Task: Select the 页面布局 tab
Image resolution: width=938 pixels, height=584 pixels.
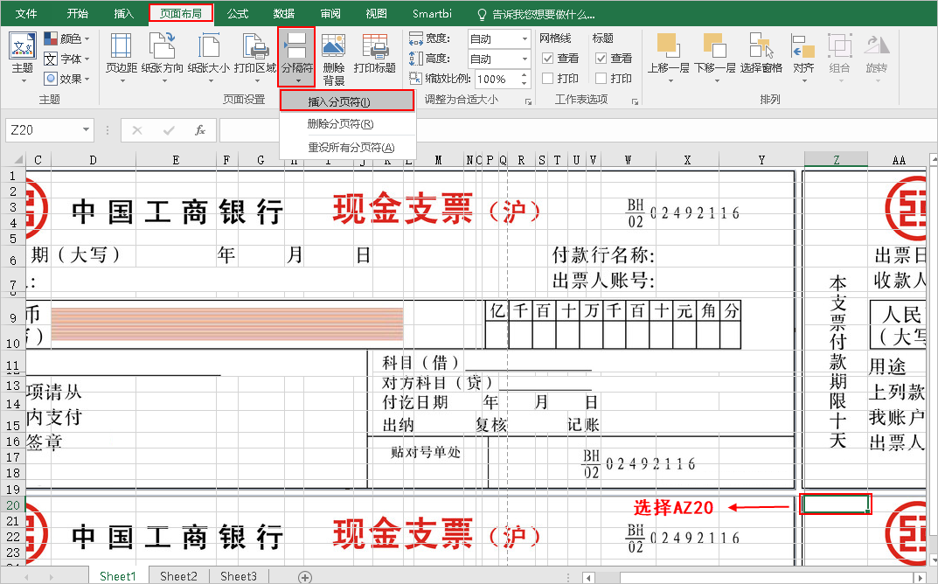Action: 181,13
